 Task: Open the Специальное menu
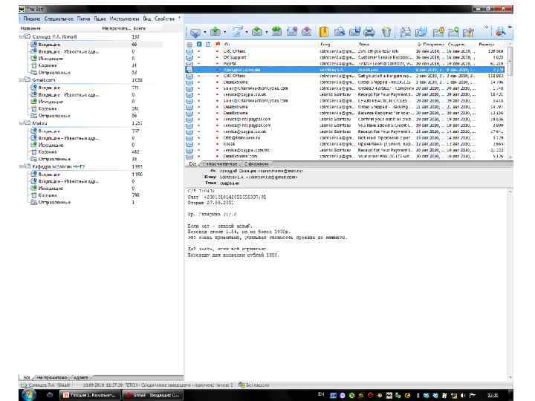[59, 19]
